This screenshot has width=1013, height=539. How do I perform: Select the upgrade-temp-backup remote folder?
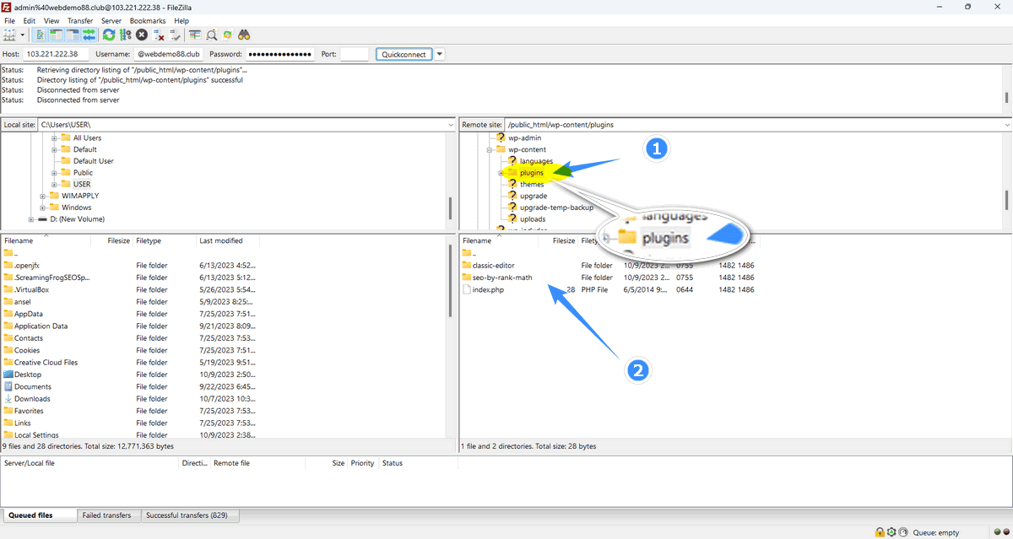[556, 208]
